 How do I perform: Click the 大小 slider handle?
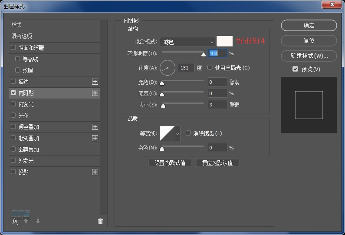coord(163,106)
